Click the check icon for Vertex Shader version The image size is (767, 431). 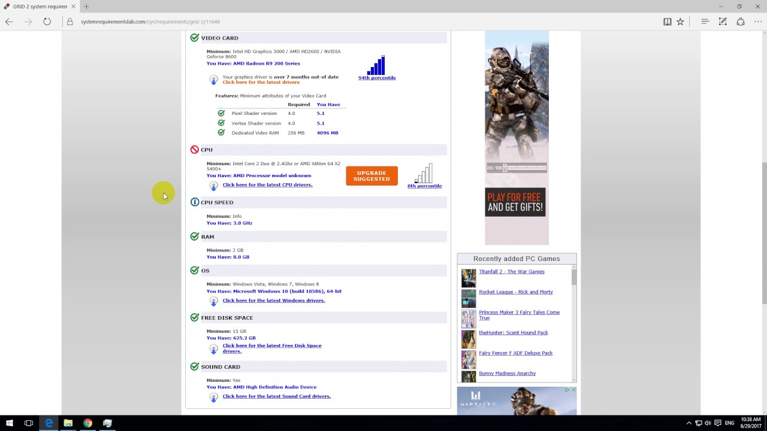[x=221, y=123]
